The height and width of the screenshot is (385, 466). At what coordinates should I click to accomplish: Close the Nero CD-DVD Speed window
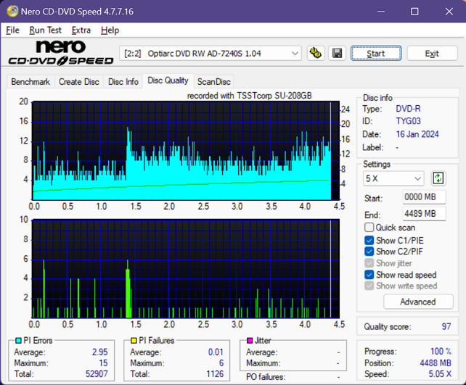point(449,12)
